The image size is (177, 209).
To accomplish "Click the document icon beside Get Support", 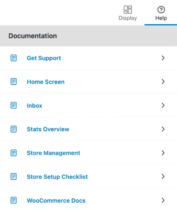I will click(x=14, y=58).
